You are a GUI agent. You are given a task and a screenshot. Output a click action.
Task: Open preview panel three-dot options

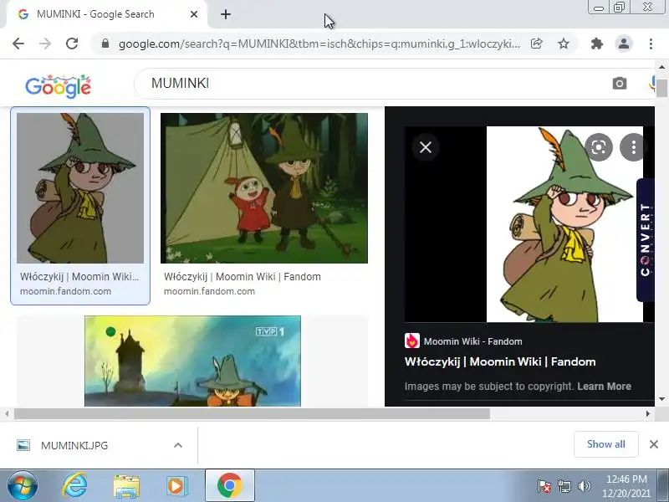pos(633,147)
